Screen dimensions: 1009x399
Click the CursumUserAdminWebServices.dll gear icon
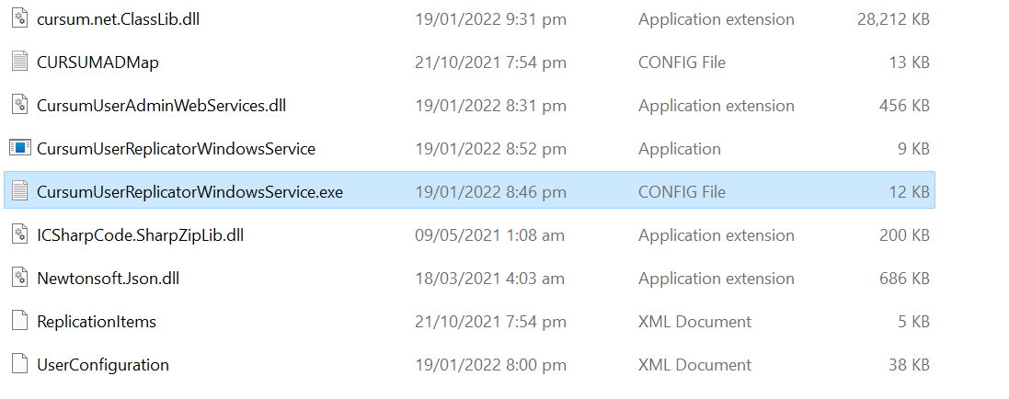pyautogui.click(x=20, y=105)
